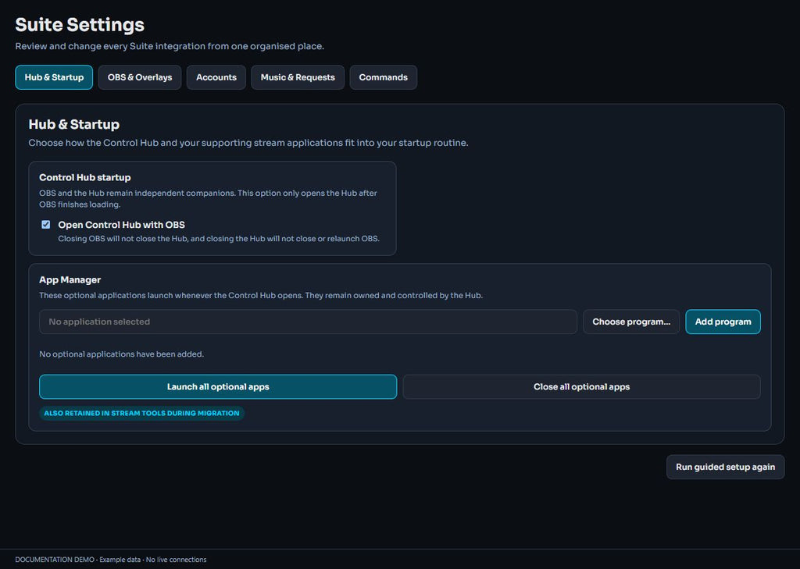Image resolution: width=800 pixels, height=569 pixels.
Task: Open the Commands tab
Action: tap(383, 77)
